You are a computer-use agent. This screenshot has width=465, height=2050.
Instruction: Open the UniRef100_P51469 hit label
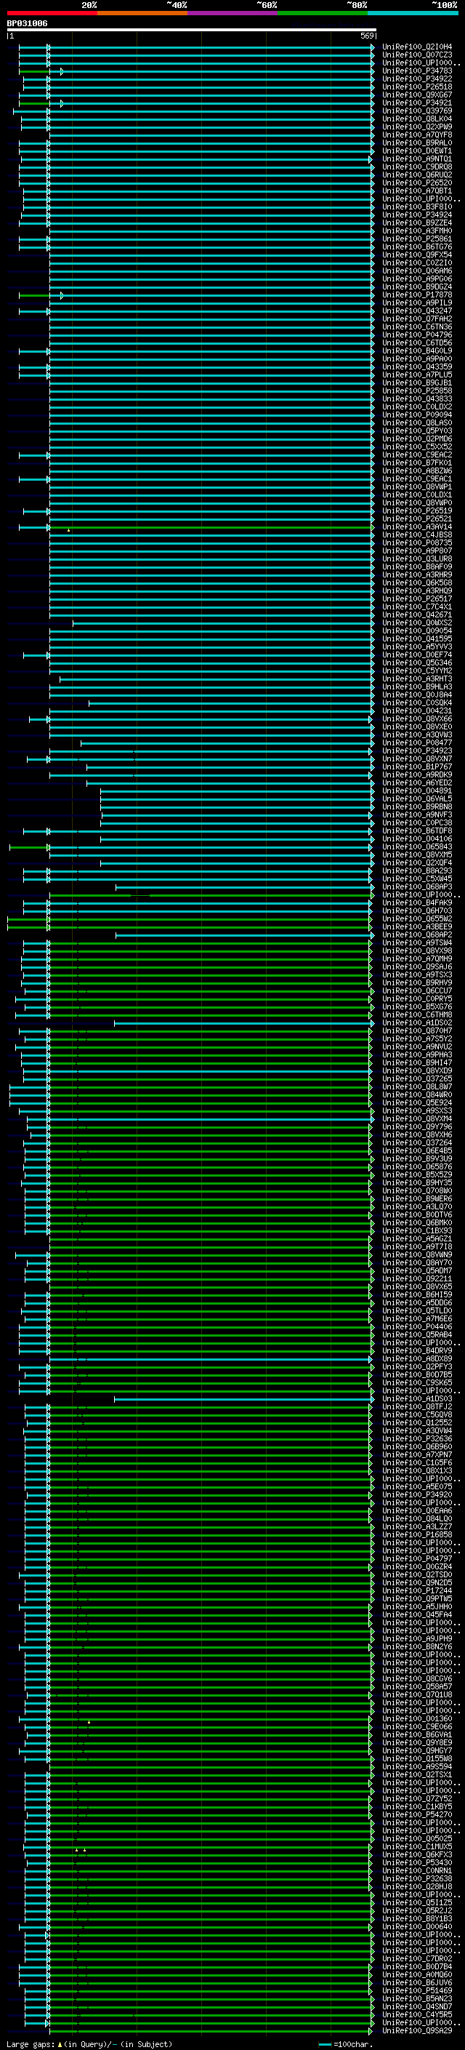pos(417,1991)
